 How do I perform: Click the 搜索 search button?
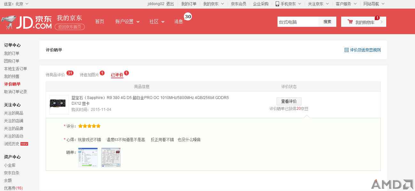pyautogui.click(x=327, y=22)
